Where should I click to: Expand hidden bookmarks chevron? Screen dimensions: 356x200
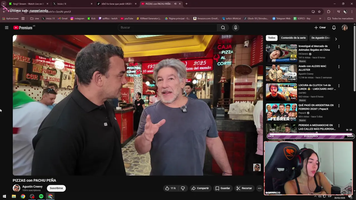[320, 19]
